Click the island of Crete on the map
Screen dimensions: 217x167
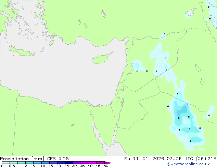[22, 51]
